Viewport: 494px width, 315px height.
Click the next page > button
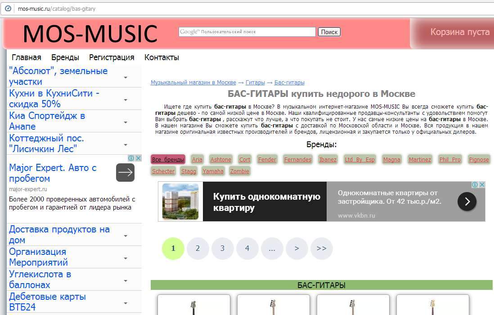click(x=297, y=248)
